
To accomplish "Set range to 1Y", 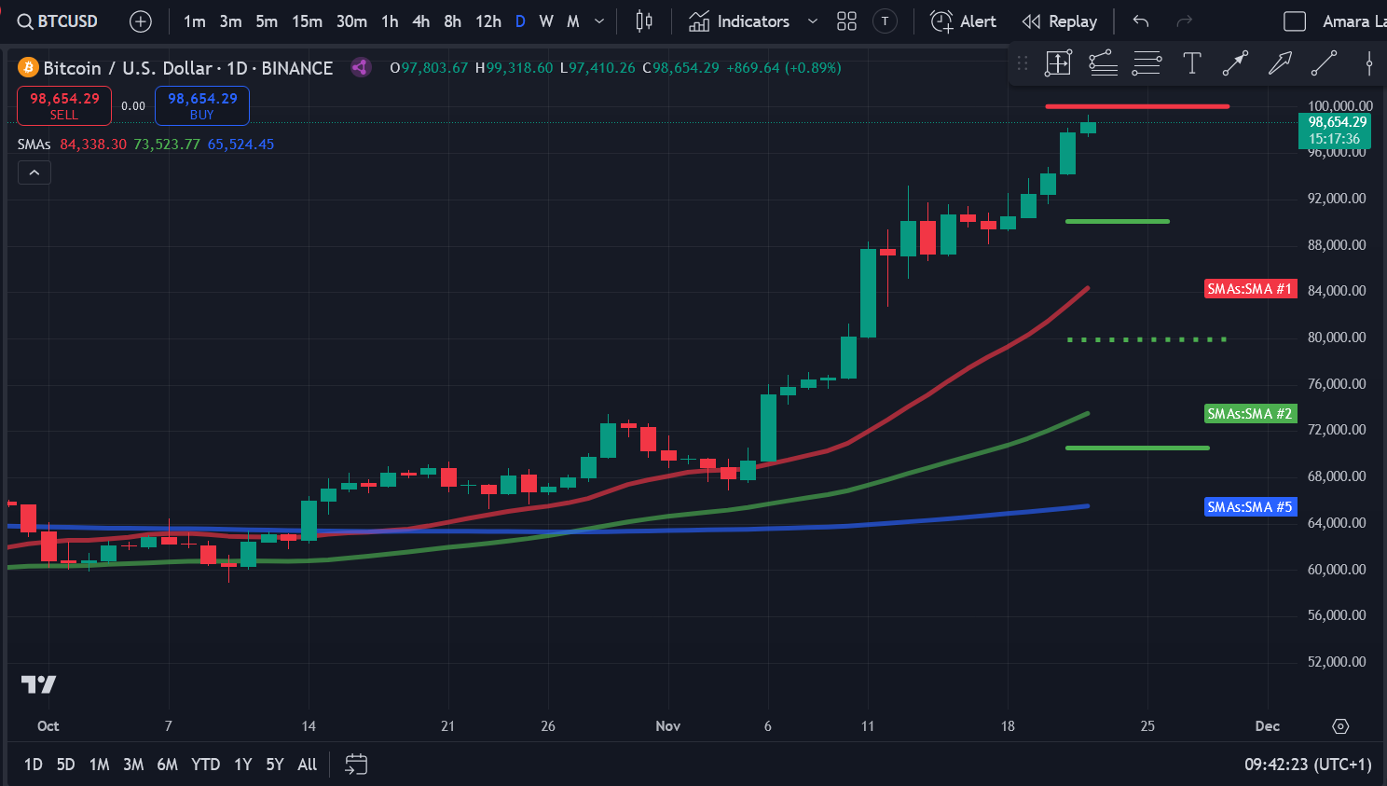I will [242, 765].
